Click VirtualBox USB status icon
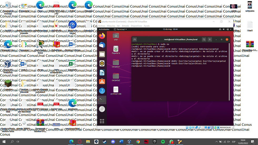The image size is (258, 145). [200, 127]
